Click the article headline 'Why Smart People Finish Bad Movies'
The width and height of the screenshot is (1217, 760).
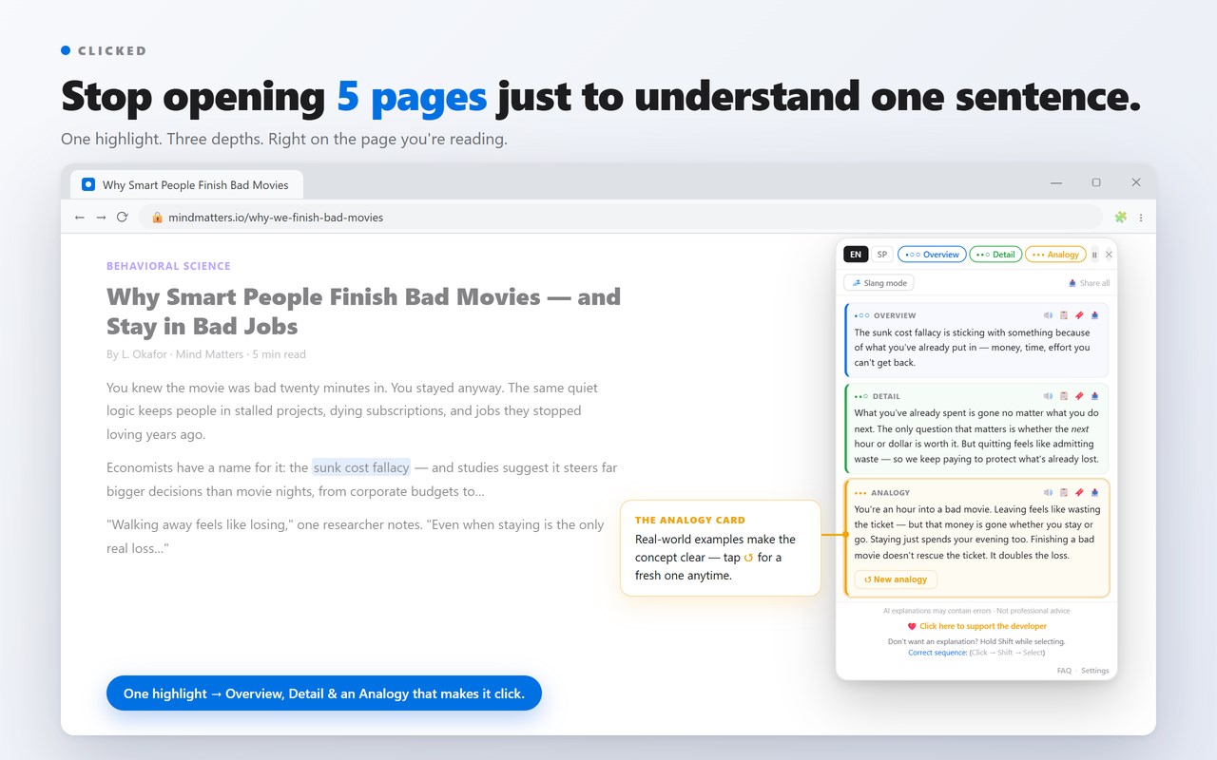point(363,311)
